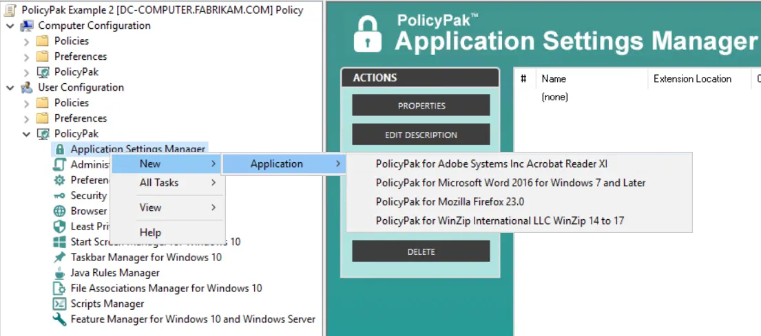Click the Policies folder icon under Computer Configuration

[43, 41]
